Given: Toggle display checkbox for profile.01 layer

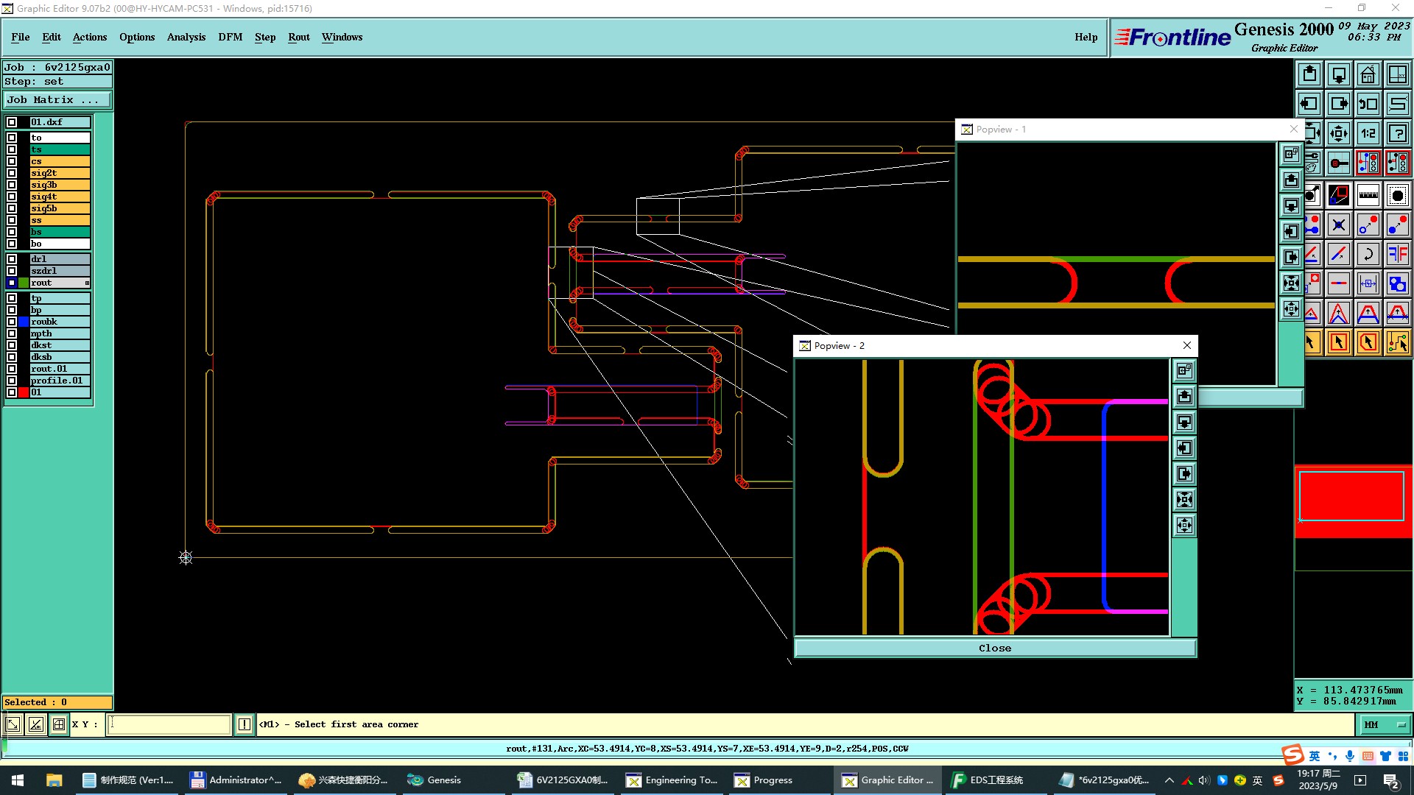Looking at the screenshot, I should [12, 381].
